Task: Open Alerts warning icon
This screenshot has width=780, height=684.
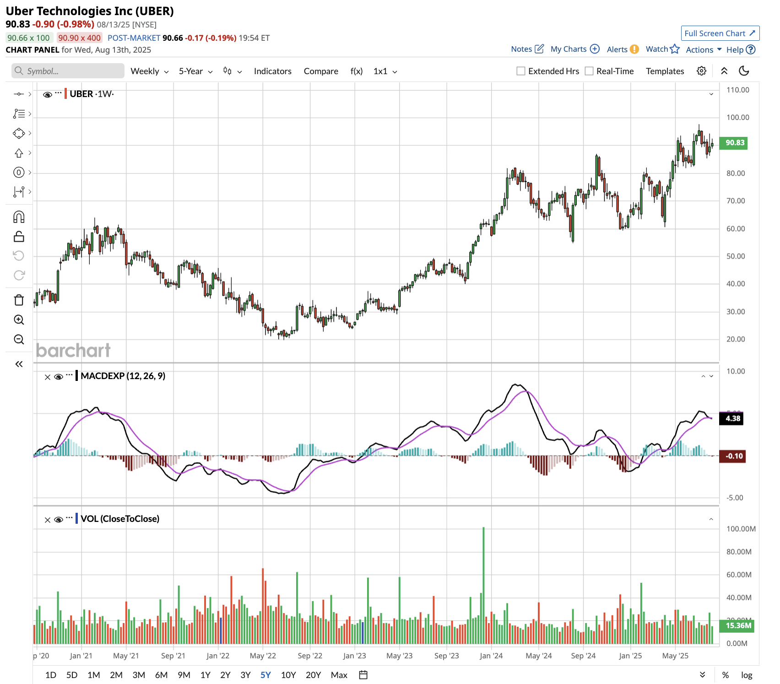Action: click(x=634, y=49)
